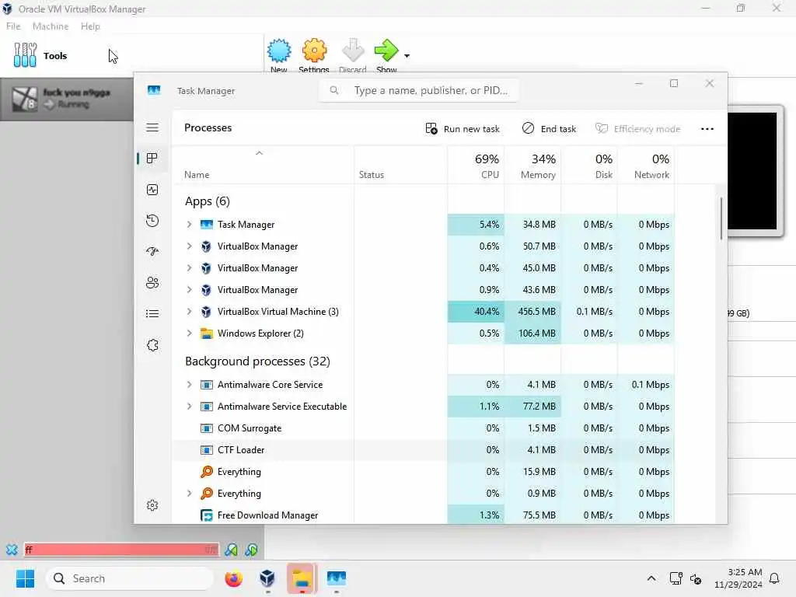This screenshot has width=796, height=597.
Task: Open VirtualBox machine Settings gear icon
Action: 314,51
